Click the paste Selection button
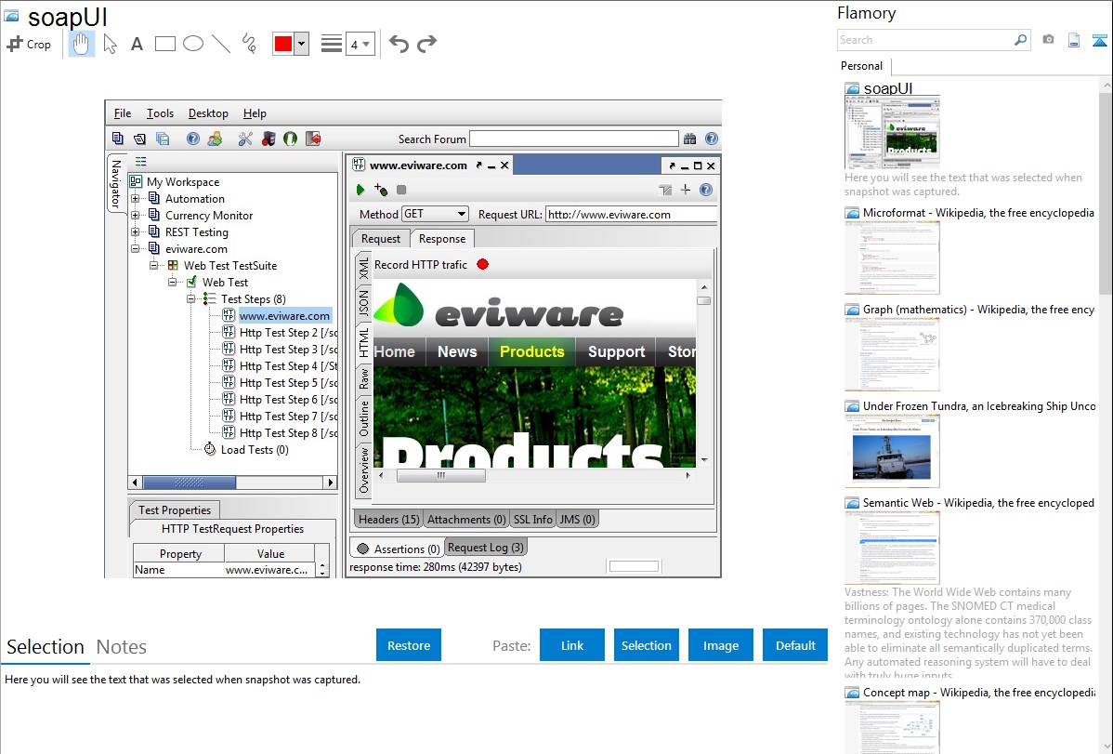 click(x=647, y=645)
